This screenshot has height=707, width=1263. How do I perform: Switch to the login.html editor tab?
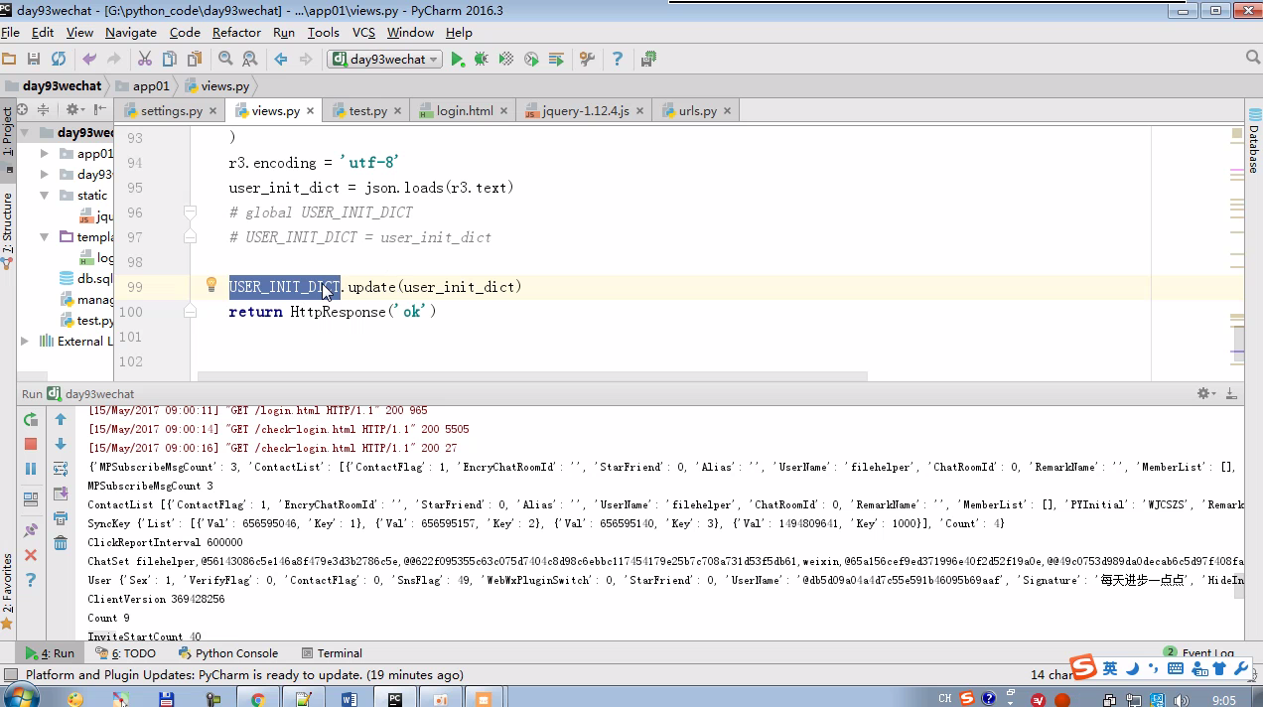[x=464, y=110]
